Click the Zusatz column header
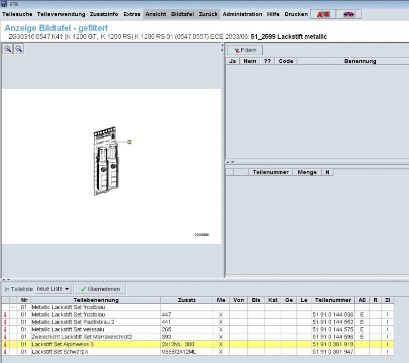 (187, 300)
